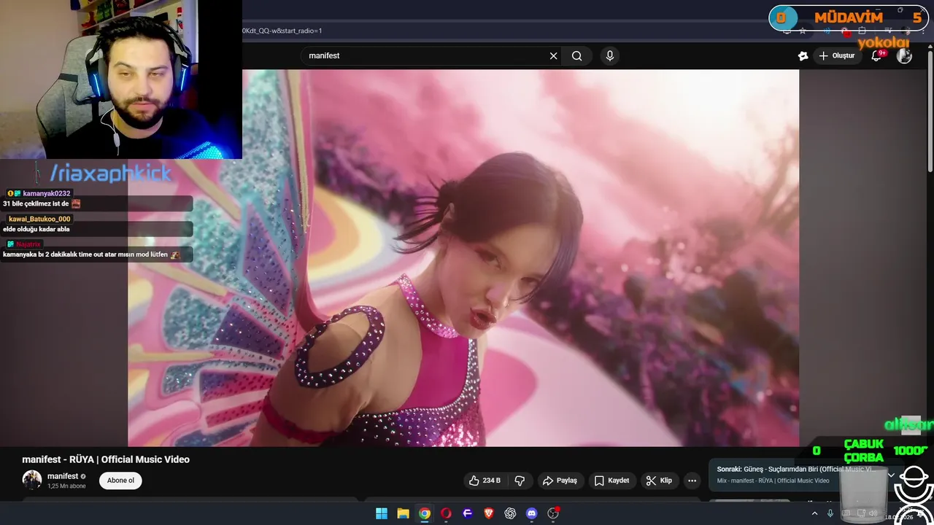Click the '1,25 Mn abone' subscriber count

click(x=66, y=486)
